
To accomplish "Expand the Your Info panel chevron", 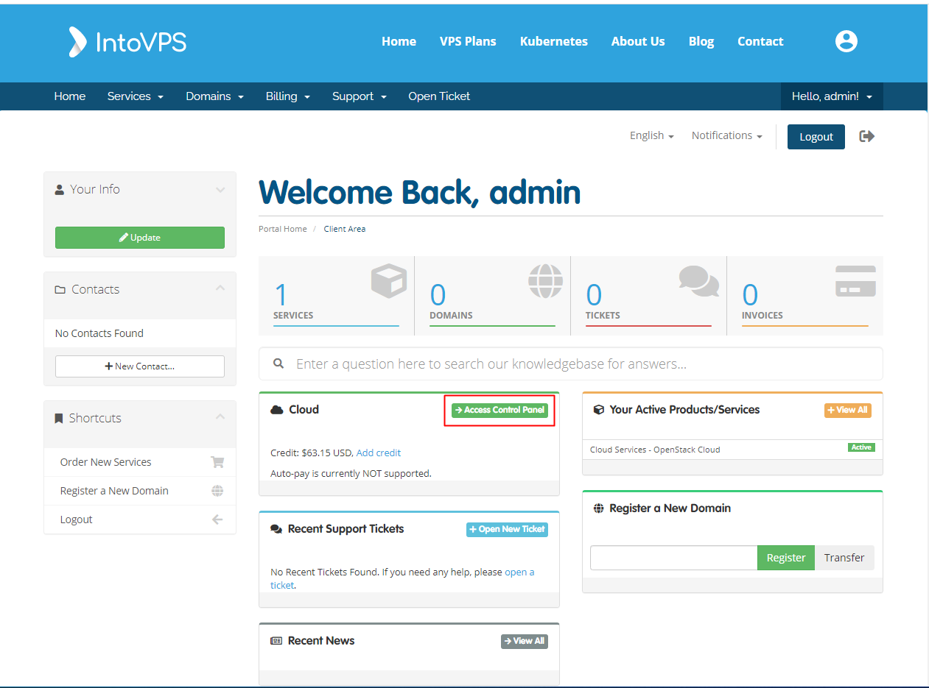I will coord(220,190).
